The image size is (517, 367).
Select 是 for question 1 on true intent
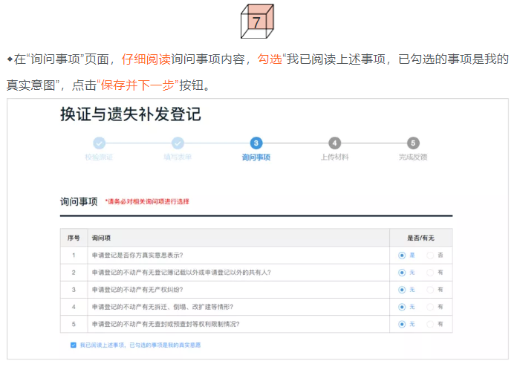coord(402,255)
